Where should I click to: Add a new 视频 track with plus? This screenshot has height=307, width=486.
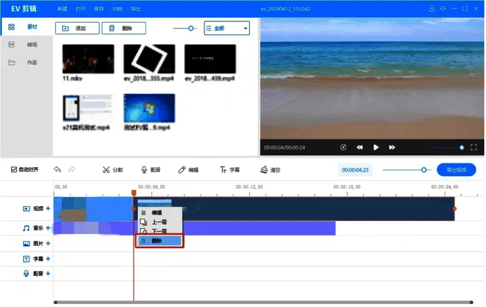point(48,209)
